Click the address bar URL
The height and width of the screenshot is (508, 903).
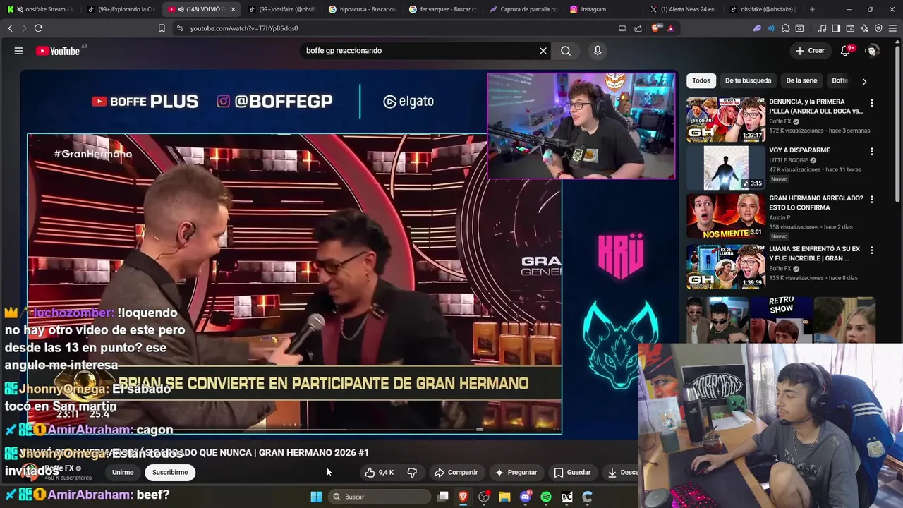tap(244, 28)
